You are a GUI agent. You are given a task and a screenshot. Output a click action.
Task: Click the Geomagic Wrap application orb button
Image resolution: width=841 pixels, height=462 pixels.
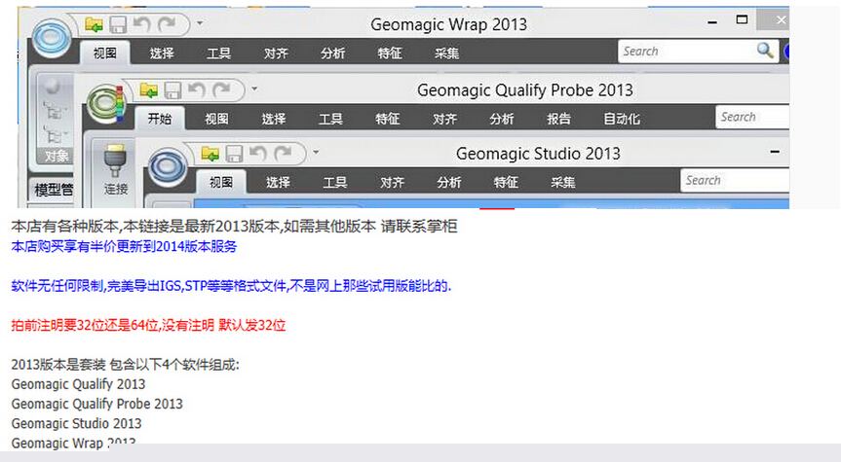point(52,38)
